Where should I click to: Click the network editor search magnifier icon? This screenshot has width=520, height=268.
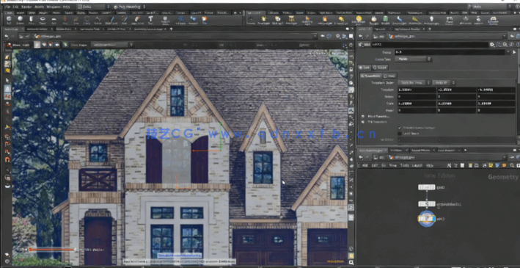pos(512,165)
